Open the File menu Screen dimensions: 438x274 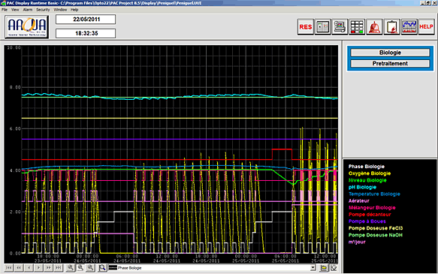[5, 10]
